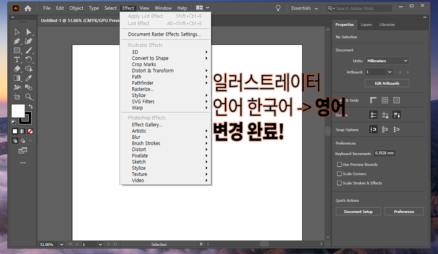Viewport: 438px width, 254px height.
Task: Open the Artboard number dropdown
Action: click(x=390, y=72)
